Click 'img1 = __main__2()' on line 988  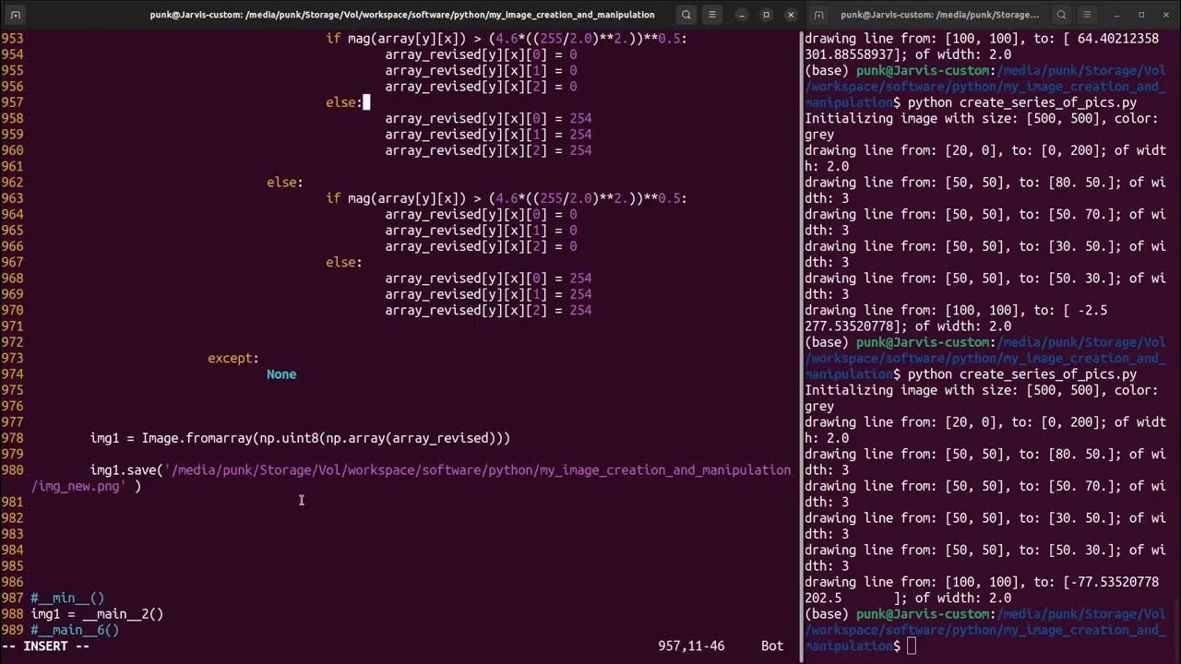click(97, 614)
